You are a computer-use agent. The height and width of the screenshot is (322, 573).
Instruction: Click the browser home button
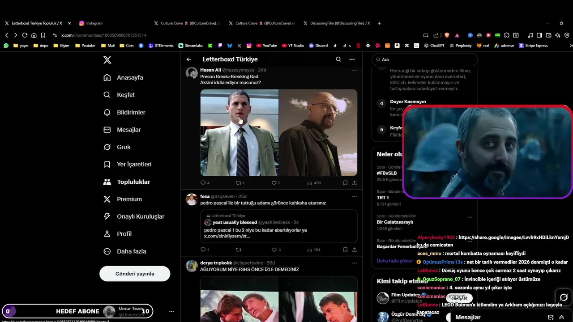(34, 35)
